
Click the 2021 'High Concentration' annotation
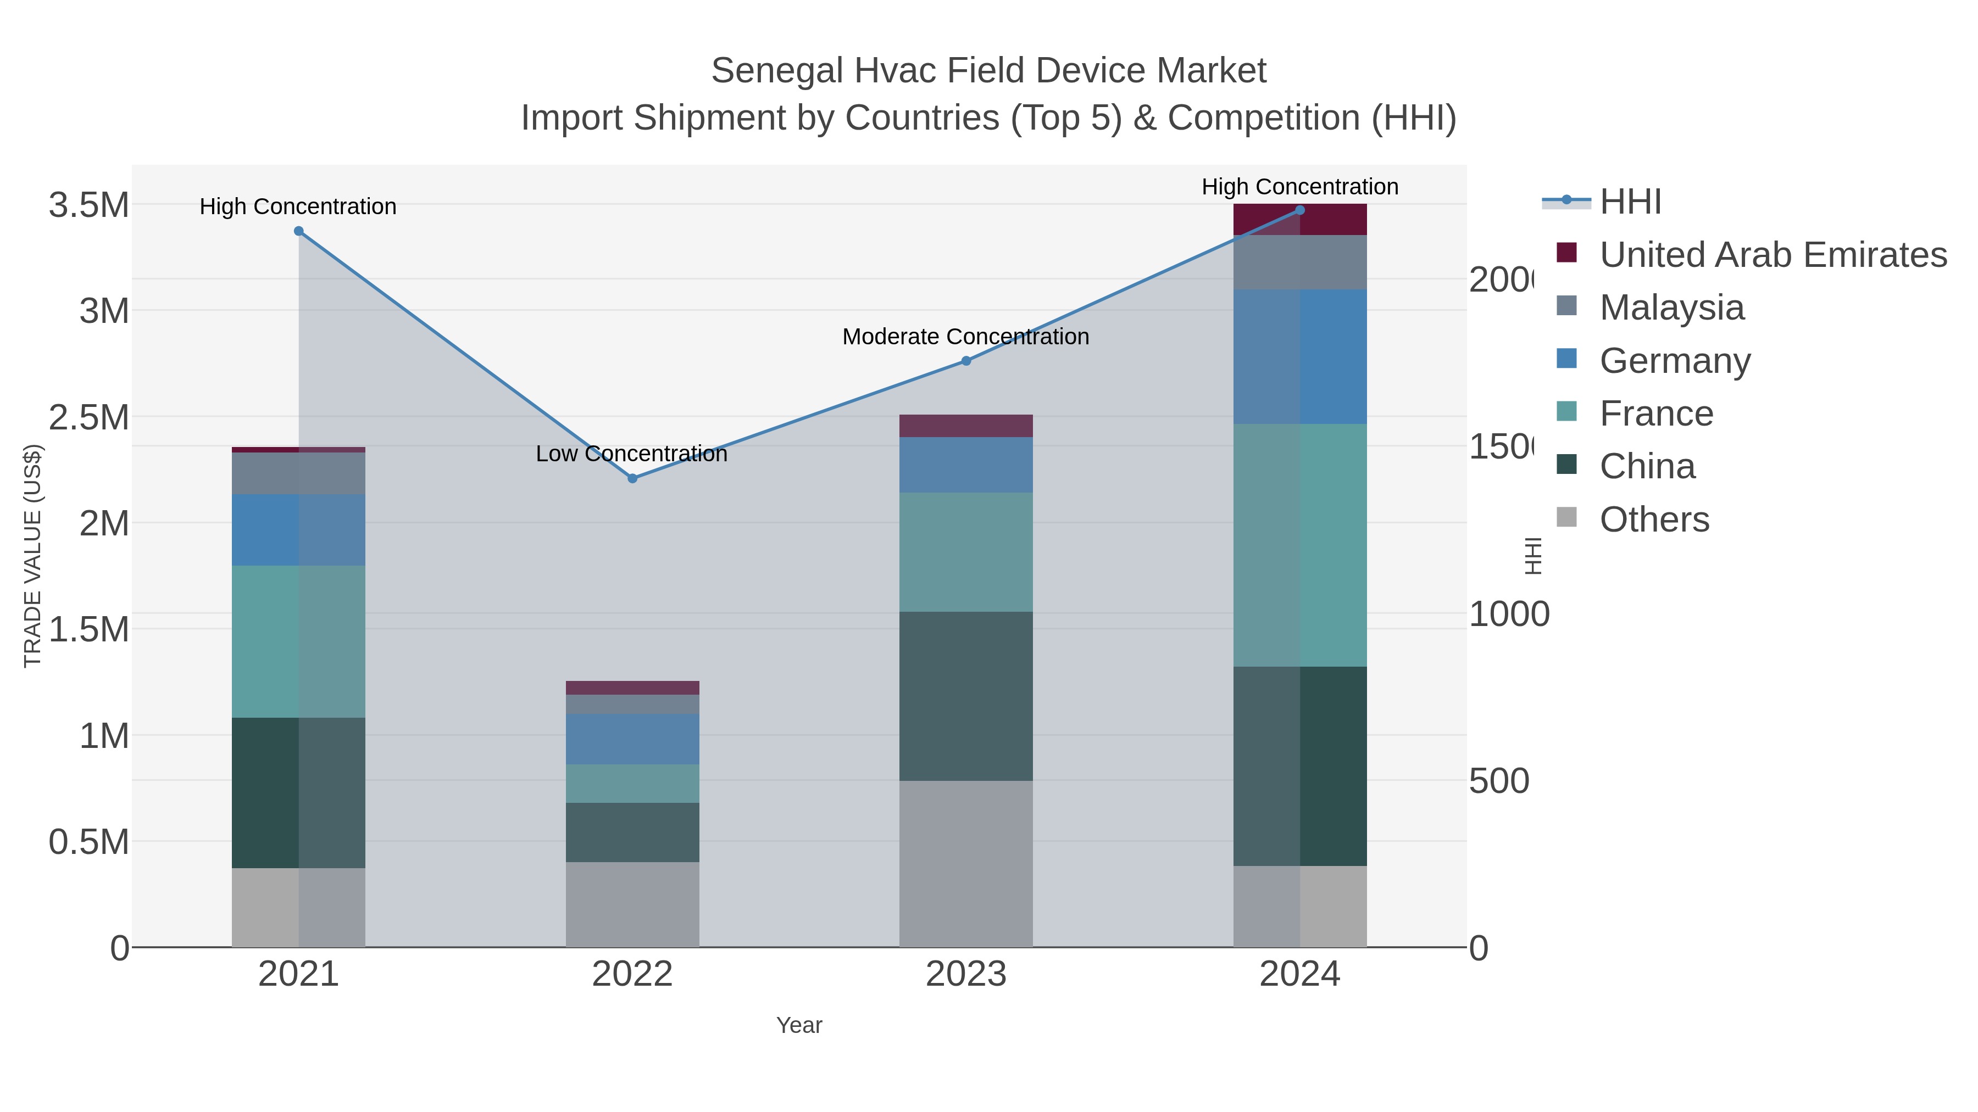pos(298,206)
